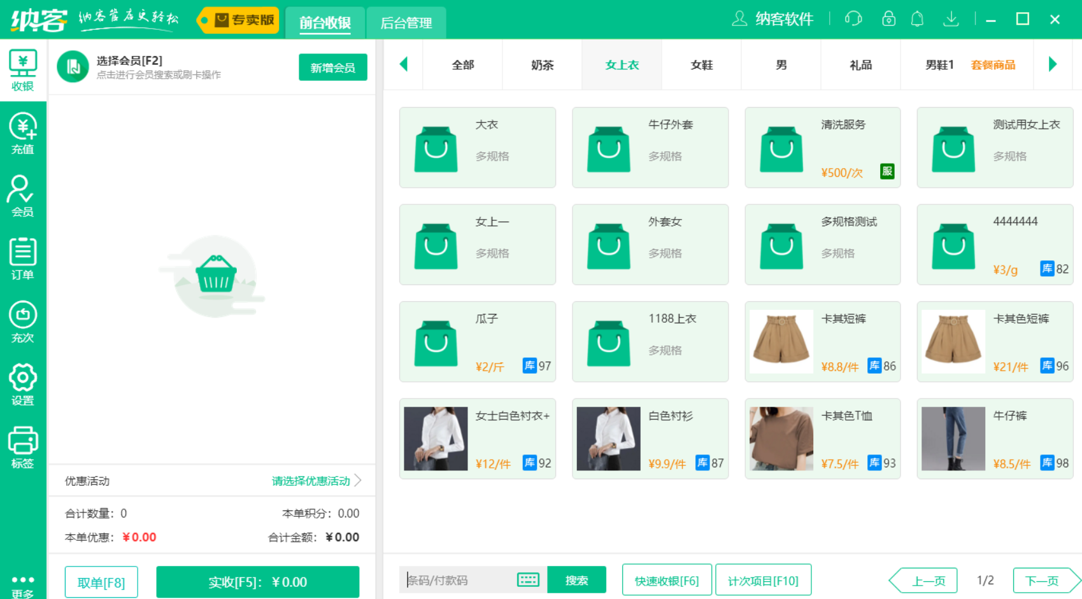Select the 套餐商品 category
This screenshot has height=599, width=1082.
(992, 64)
